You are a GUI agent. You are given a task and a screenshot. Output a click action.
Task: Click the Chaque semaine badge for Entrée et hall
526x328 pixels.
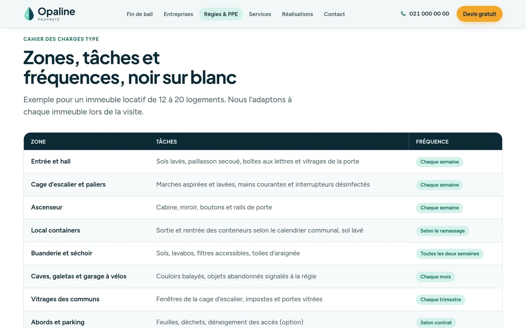(439, 162)
